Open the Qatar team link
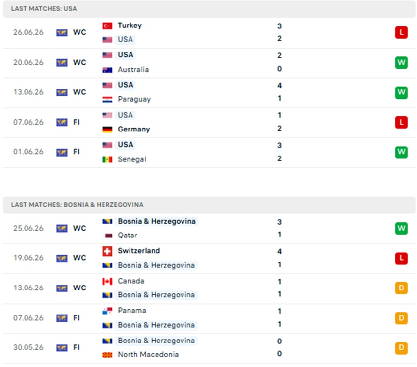This screenshot has width=417, height=367. pyautogui.click(x=128, y=236)
